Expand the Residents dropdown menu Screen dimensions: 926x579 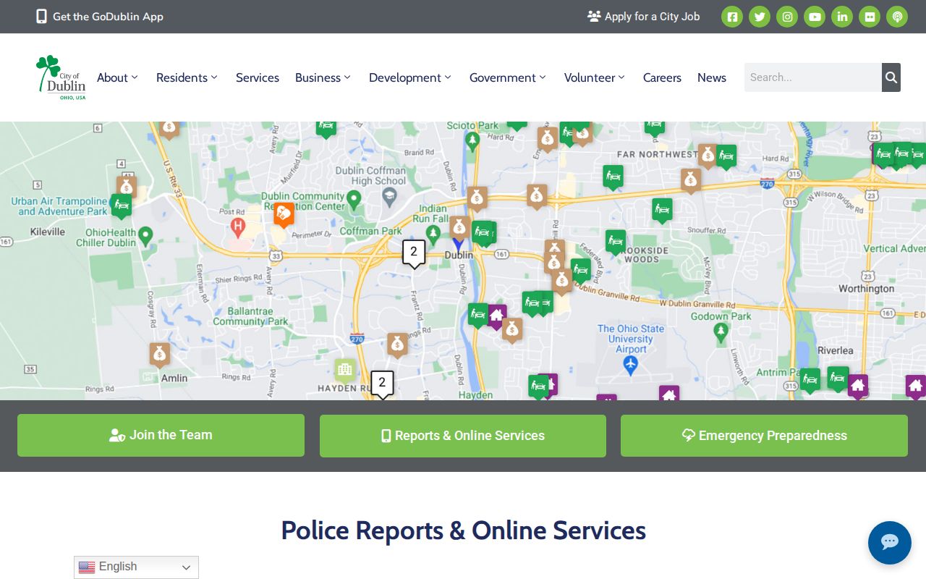187,77
